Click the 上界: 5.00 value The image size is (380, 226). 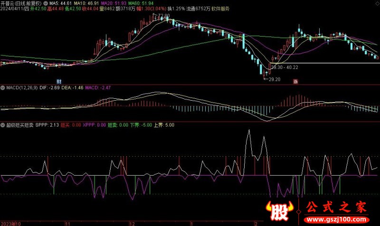click(x=164, y=125)
